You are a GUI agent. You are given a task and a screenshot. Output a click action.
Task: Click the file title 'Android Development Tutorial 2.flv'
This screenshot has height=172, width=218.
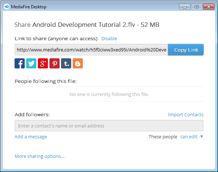[84, 25]
